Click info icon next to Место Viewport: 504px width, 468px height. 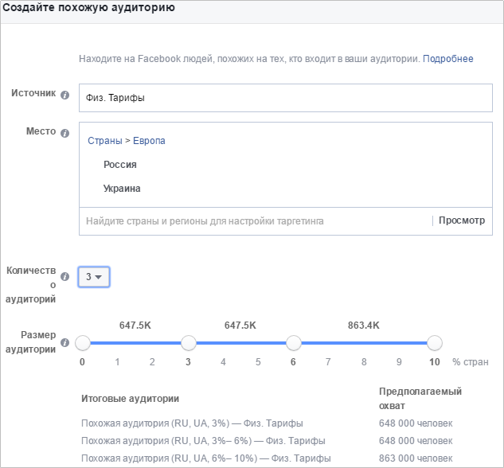tap(65, 133)
